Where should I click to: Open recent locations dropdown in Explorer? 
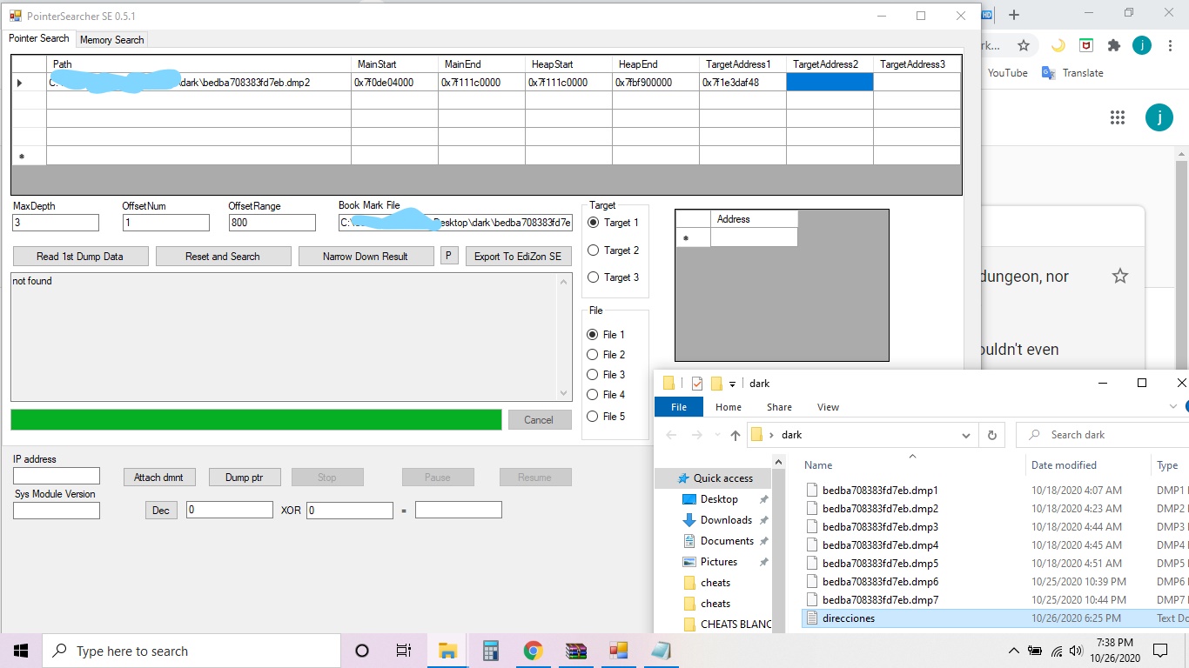(717, 435)
